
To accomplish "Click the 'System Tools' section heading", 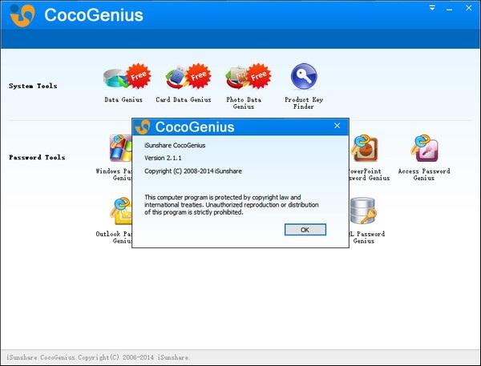I will 33,86.
